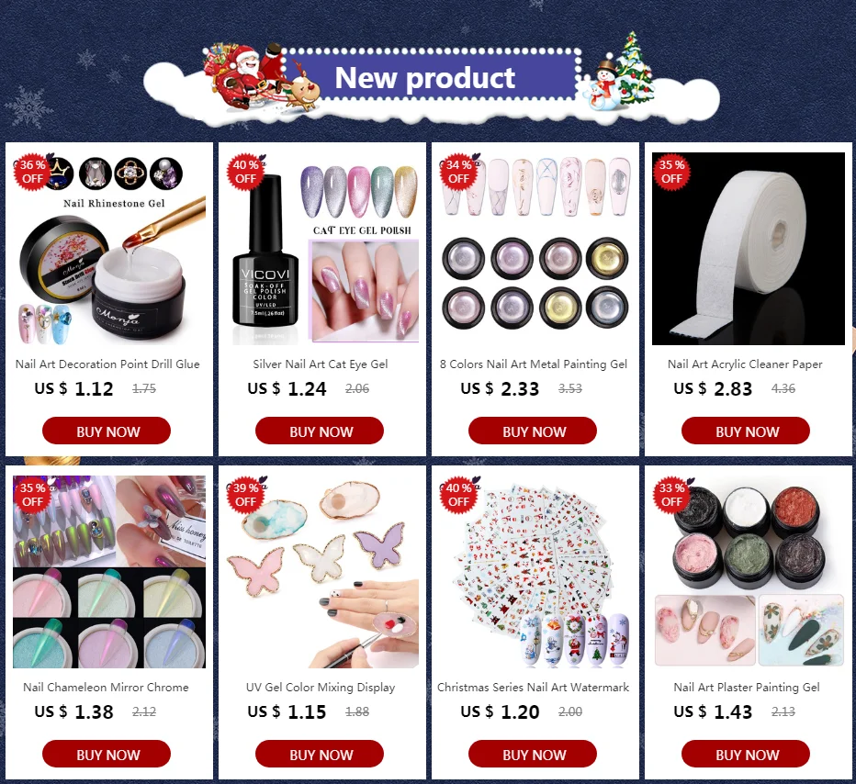Screen dimensions: 856x784
Task: View the Cat Eye Gel Polish product image
Action: (x=322, y=249)
